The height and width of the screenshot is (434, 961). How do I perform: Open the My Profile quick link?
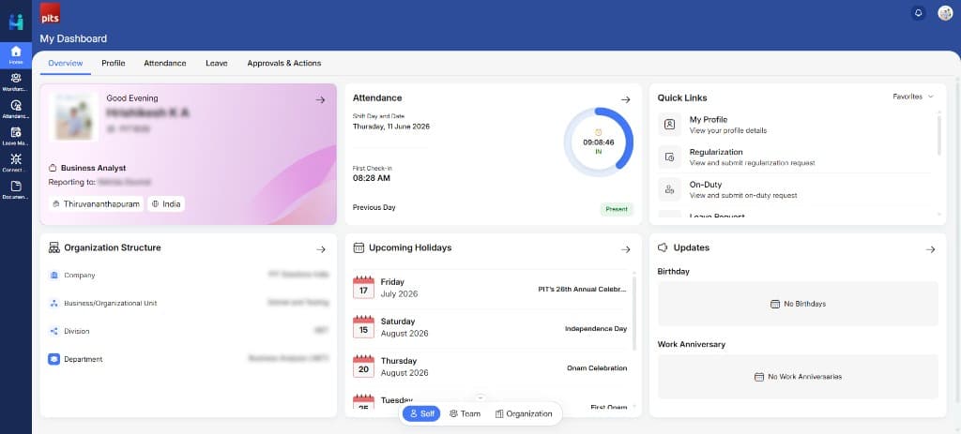tap(796, 125)
